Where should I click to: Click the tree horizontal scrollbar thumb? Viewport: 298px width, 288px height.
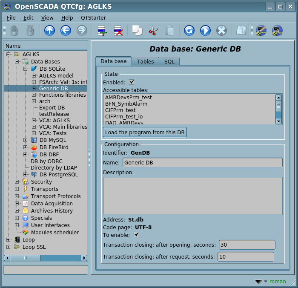point(26,258)
